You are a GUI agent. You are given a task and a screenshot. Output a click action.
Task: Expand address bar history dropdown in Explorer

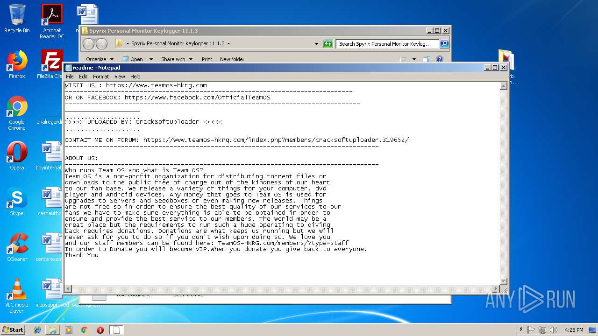[x=316, y=44]
